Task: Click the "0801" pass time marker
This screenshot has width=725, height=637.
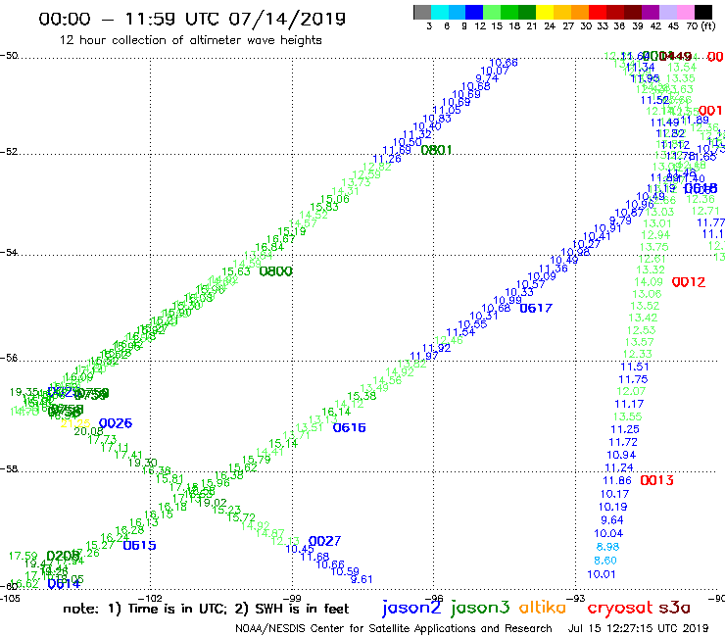Action: coord(436,150)
